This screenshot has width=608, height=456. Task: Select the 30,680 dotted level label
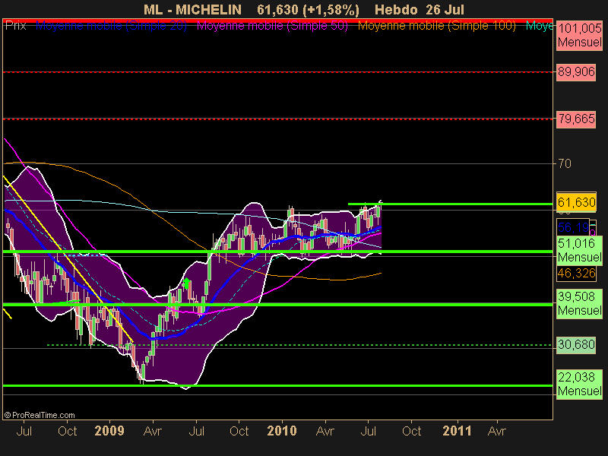pyautogui.click(x=576, y=345)
